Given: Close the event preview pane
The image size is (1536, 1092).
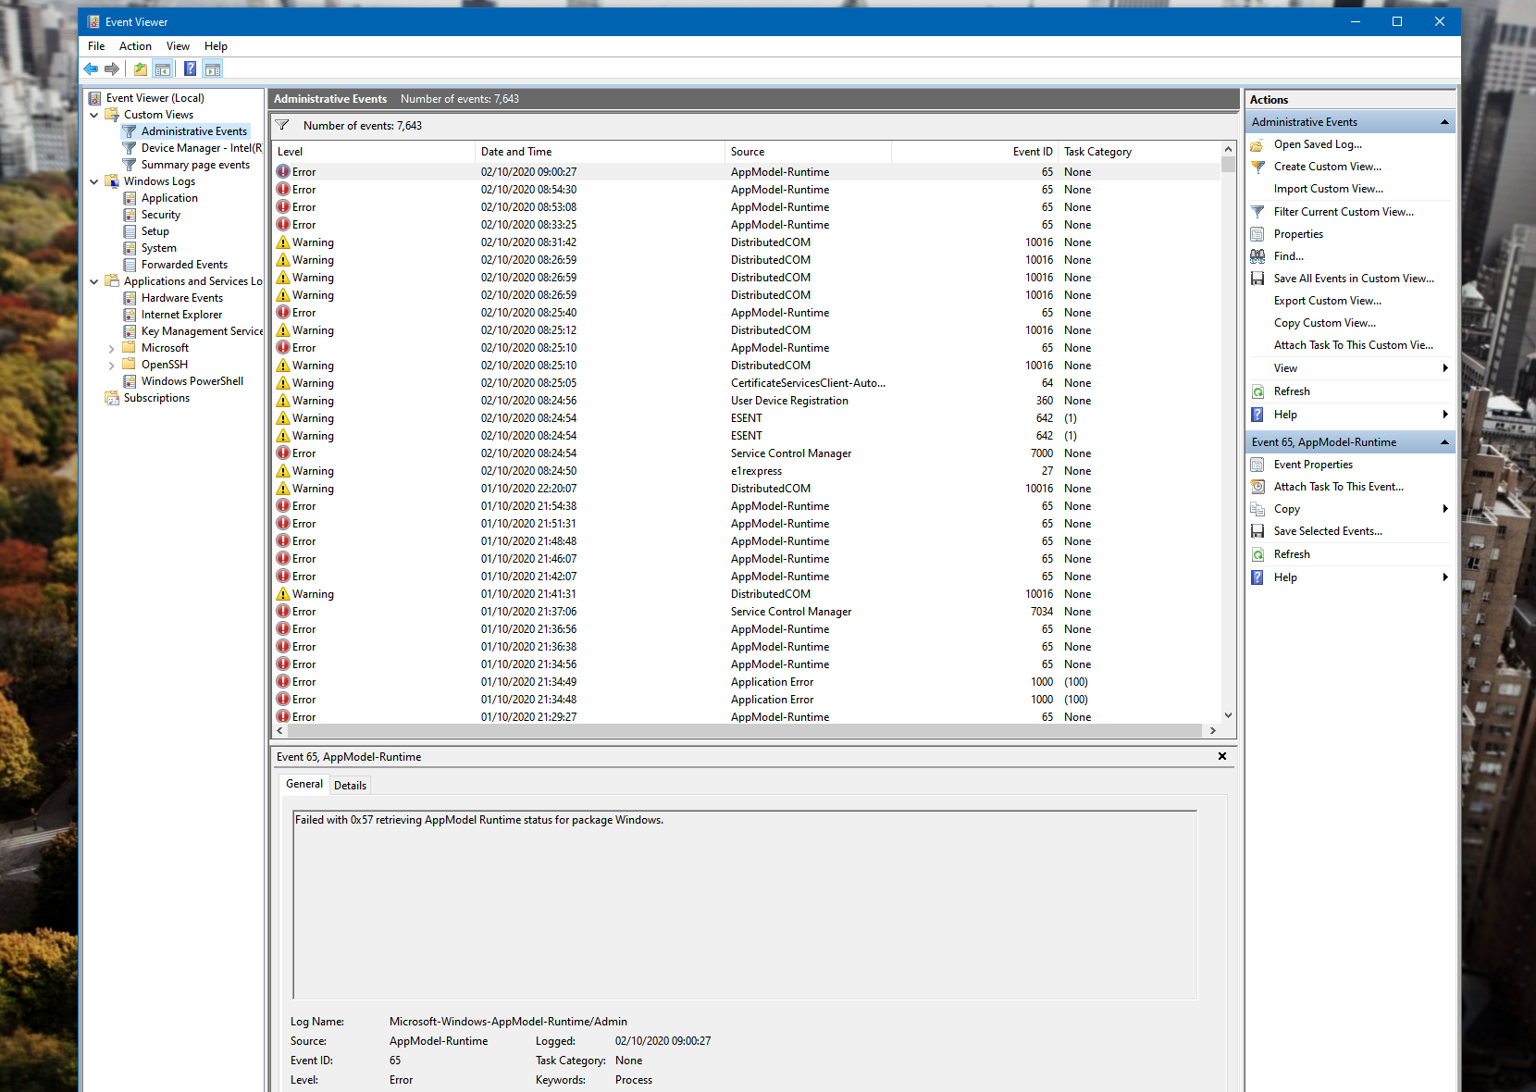Looking at the screenshot, I should (1222, 756).
